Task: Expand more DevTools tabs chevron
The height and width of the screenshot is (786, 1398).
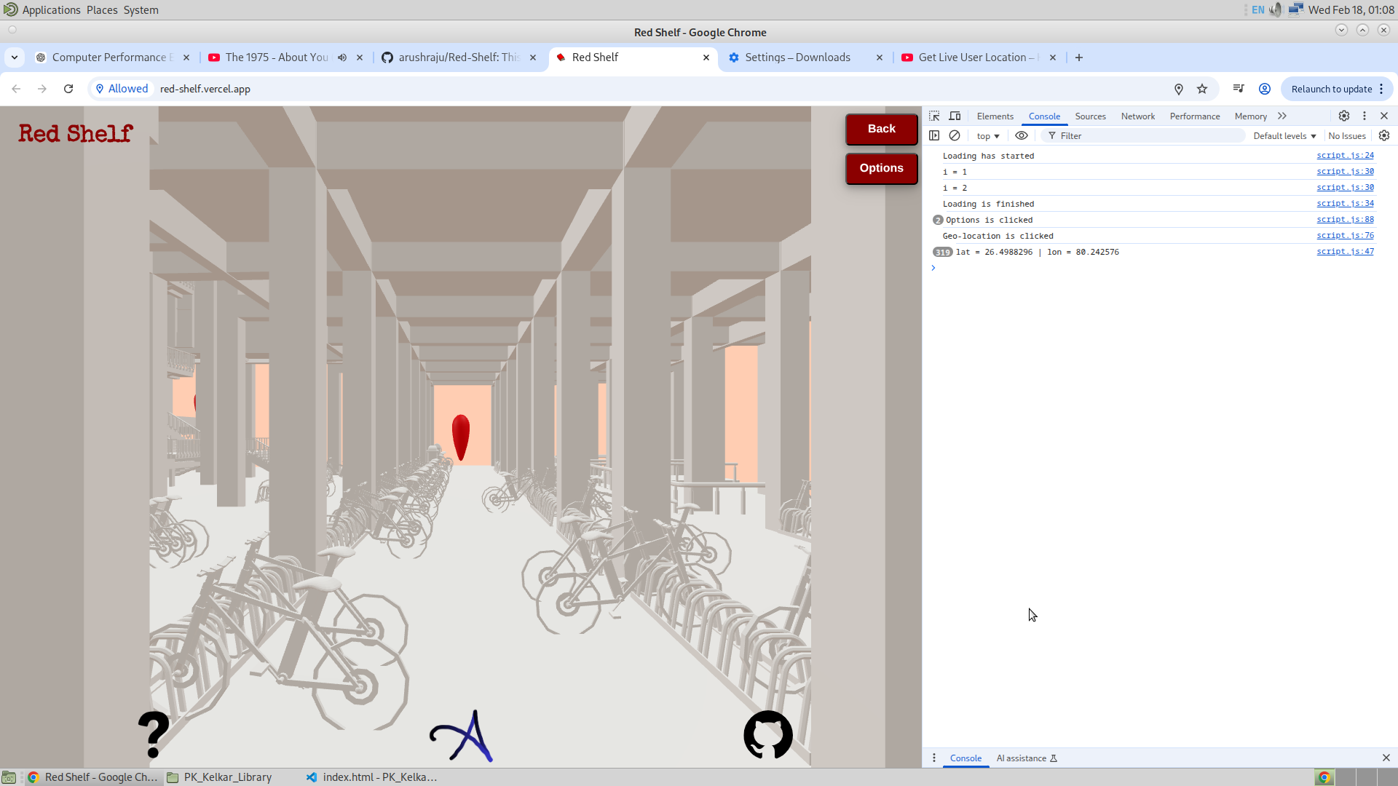Action: click(1282, 116)
